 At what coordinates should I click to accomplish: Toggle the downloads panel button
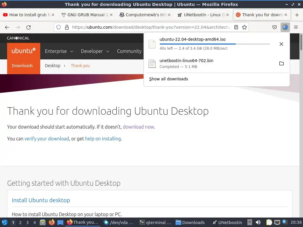285,27
